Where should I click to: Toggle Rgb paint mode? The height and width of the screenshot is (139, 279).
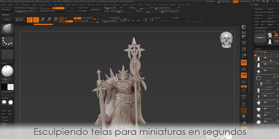click(x=69, y=21)
